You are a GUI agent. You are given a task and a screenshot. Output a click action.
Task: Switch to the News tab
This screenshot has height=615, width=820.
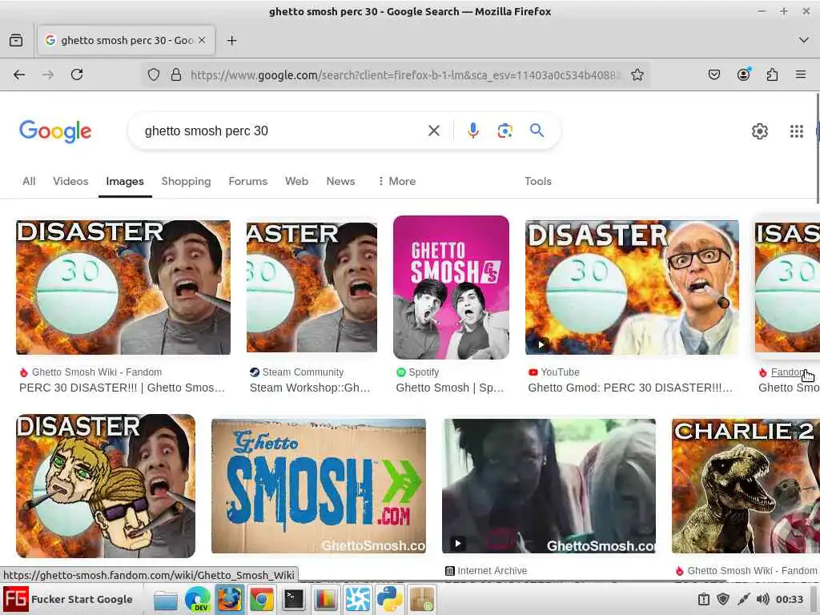pos(340,182)
